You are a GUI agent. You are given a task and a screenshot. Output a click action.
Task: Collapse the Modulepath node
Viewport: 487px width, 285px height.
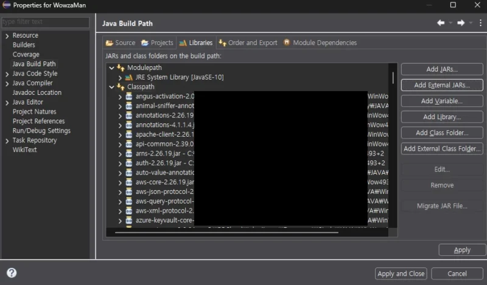tap(112, 67)
